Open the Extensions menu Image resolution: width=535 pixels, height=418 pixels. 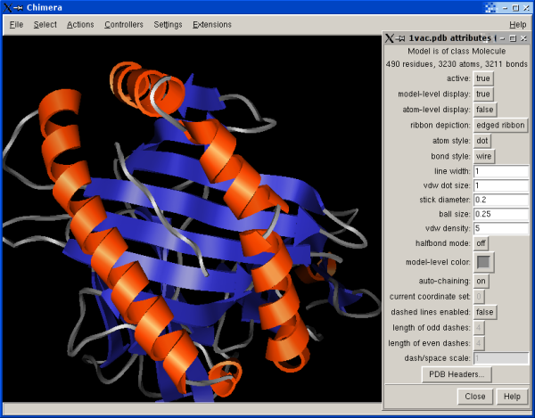click(x=211, y=24)
